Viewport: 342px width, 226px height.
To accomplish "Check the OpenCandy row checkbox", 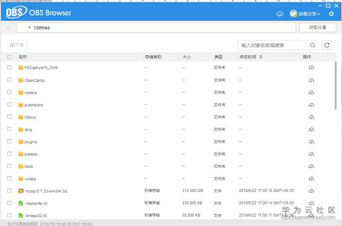I will click(x=9, y=80).
